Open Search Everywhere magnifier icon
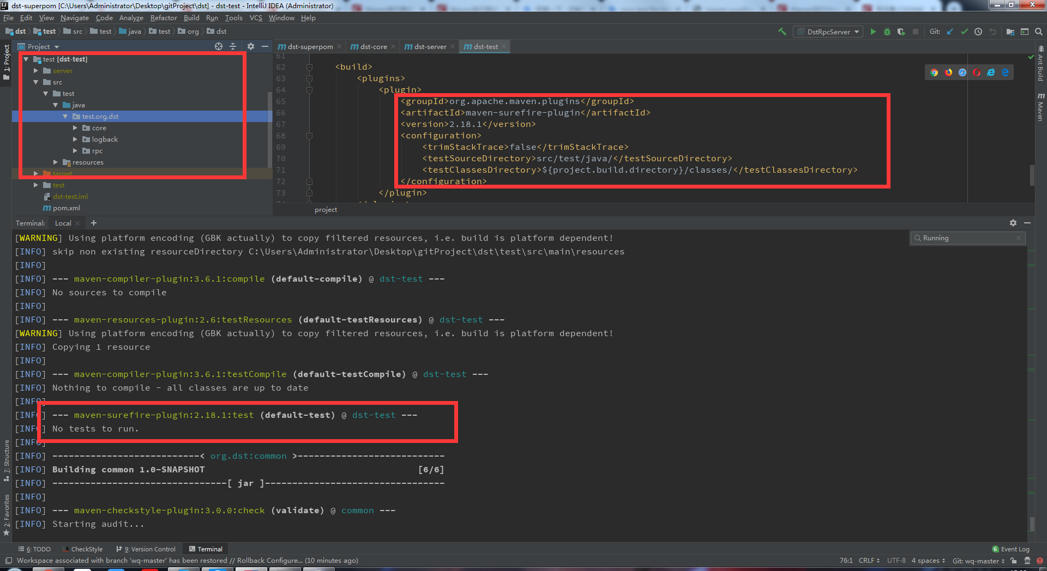 pos(1039,31)
